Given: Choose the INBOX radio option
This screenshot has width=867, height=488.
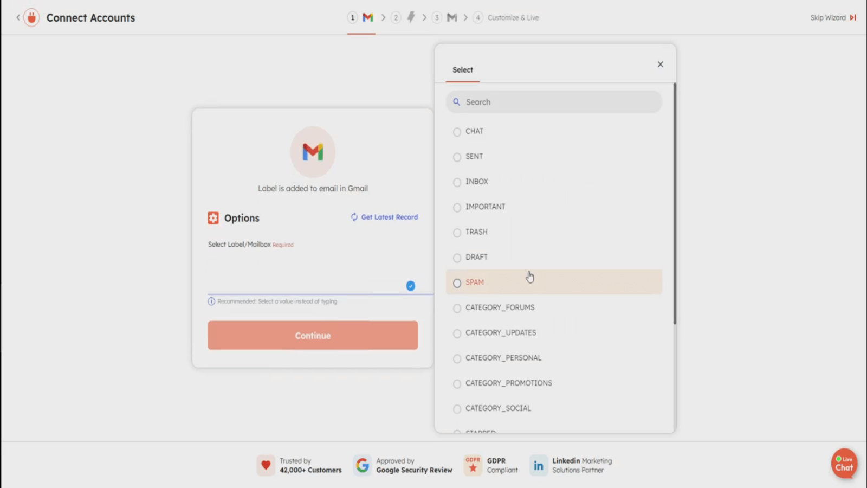Looking at the screenshot, I should pos(457,182).
